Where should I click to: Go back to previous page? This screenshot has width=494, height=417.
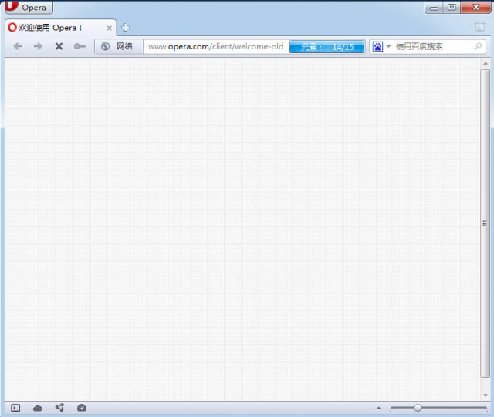18,46
